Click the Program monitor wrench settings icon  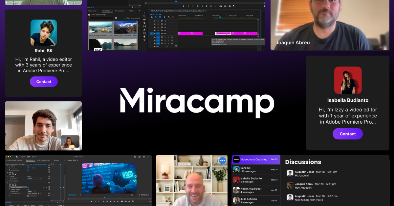[139, 195]
